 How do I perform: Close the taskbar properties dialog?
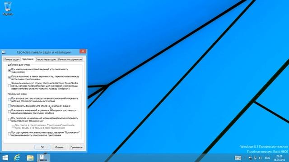[83, 51]
